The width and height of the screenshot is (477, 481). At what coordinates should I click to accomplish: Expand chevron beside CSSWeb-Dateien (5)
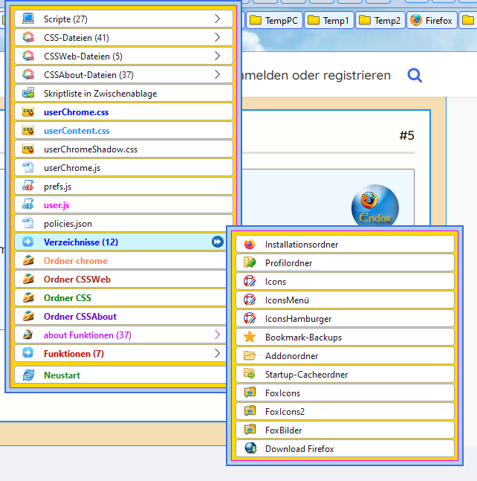click(x=218, y=56)
